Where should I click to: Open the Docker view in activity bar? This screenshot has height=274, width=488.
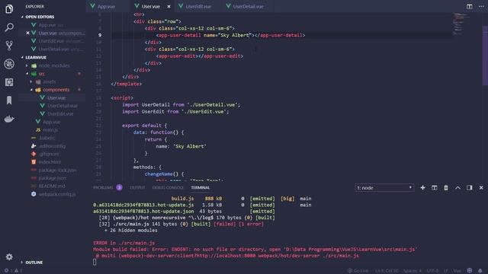pyautogui.click(x=9, y=119)
